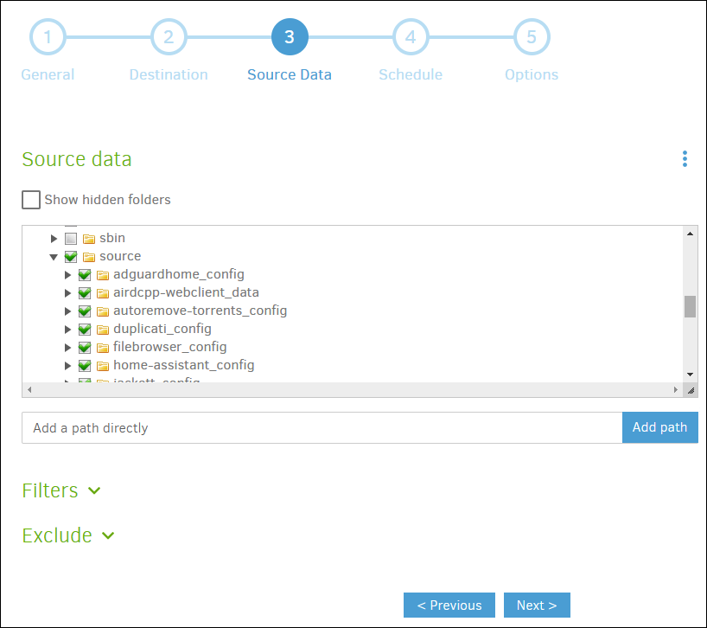
Task: Click the Add path button
Action: pos(659,427)
